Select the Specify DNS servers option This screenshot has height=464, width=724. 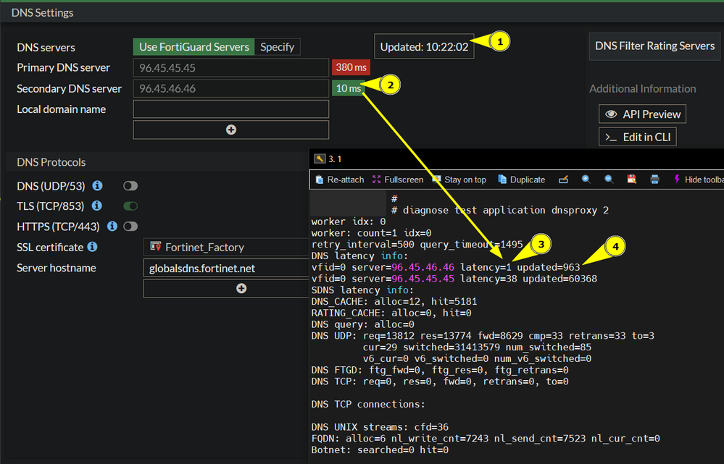click(277, 47)
